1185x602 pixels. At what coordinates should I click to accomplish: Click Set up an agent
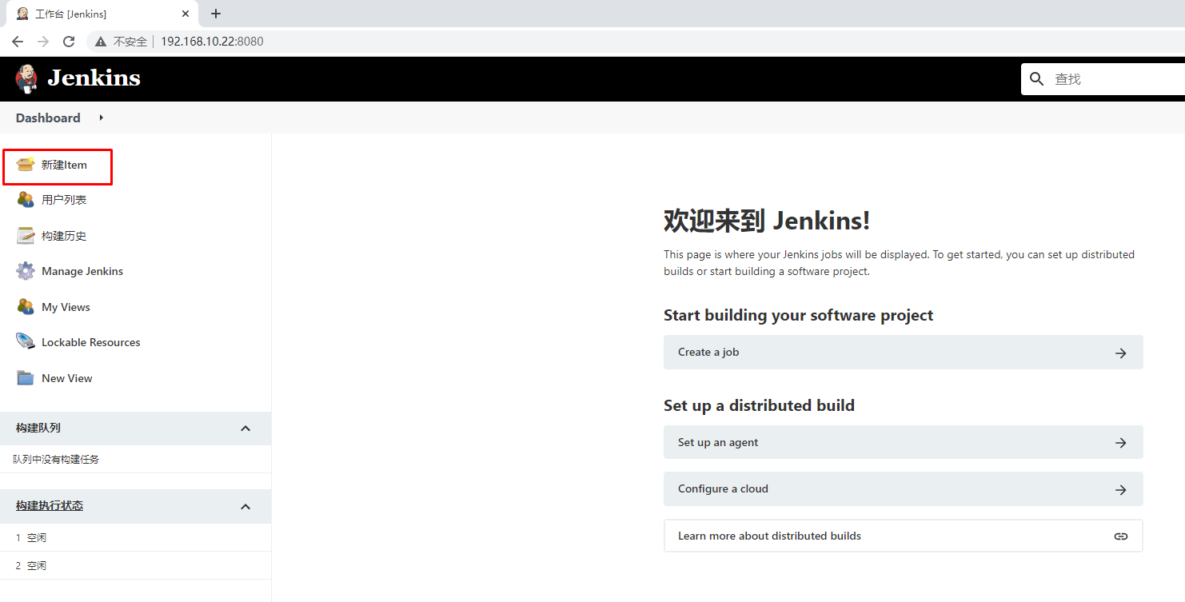click(x=903, y=442)
